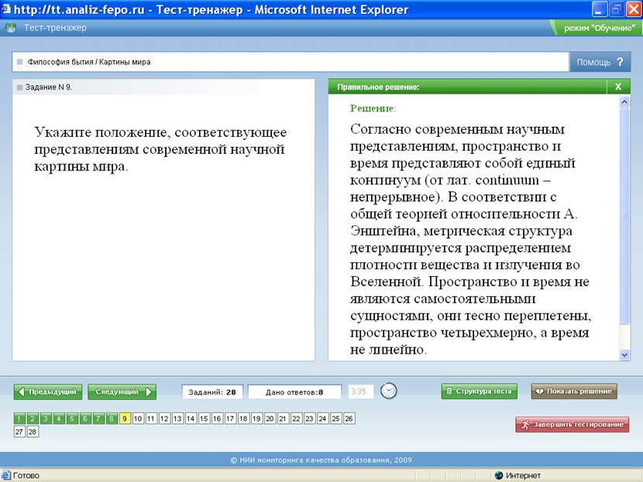Click the Правильное решение: panel header
643x482 pixels.
[467, 87]
